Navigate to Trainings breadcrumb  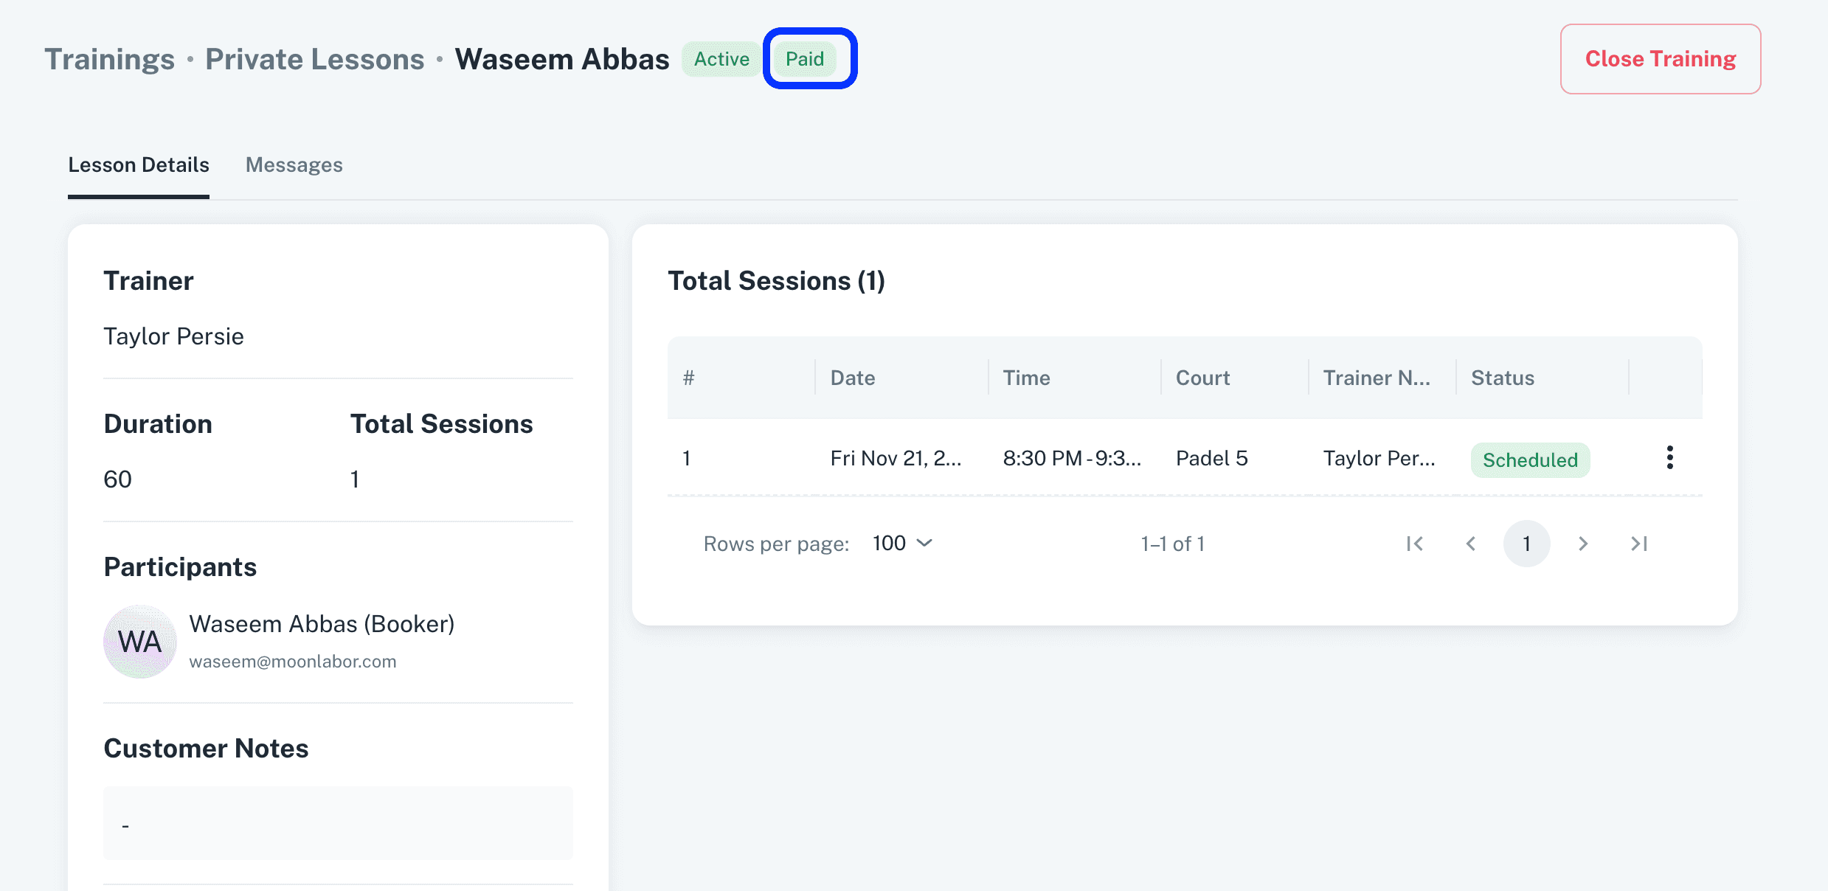(x=110, y=59)
